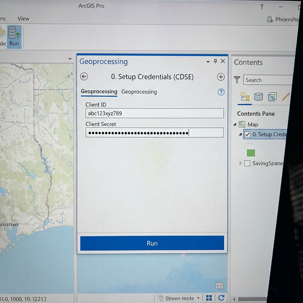Click the Run database icon in the ribbon
Viewport: 303px width, 303px height.
(x=14, y=37)
